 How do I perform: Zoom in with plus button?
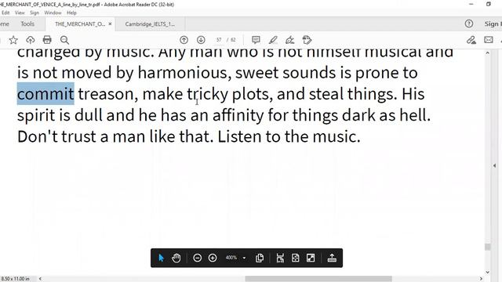coord(213,258)
